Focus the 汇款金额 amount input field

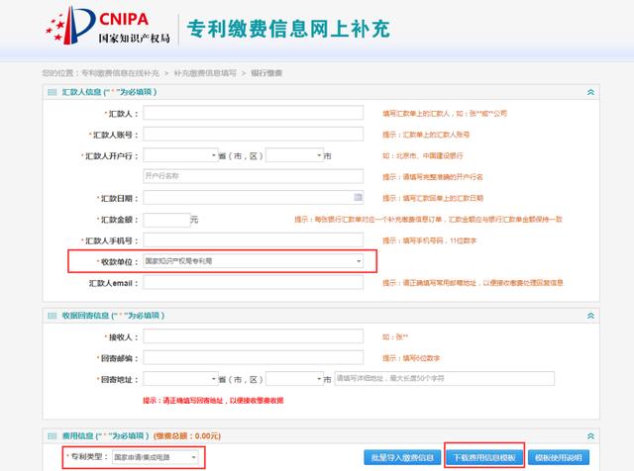(x=166, y=220)
